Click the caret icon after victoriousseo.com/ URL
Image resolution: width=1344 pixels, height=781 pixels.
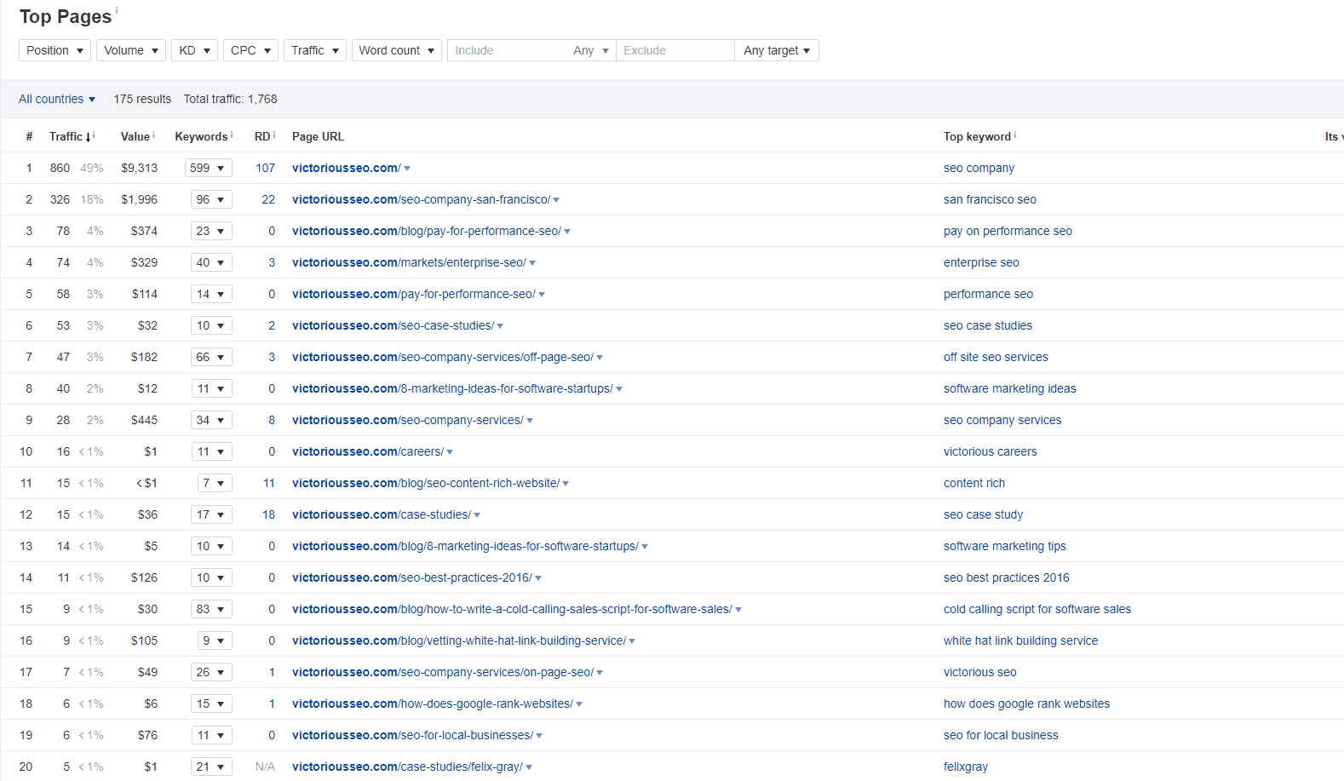pyautogui.click(x=407, y=169)
